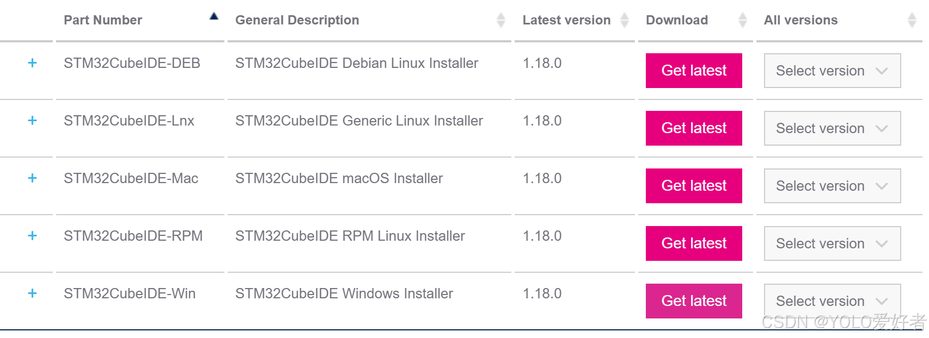Expand the STM32CubeIDE-Mac row with plus icon

coord(32,178)
